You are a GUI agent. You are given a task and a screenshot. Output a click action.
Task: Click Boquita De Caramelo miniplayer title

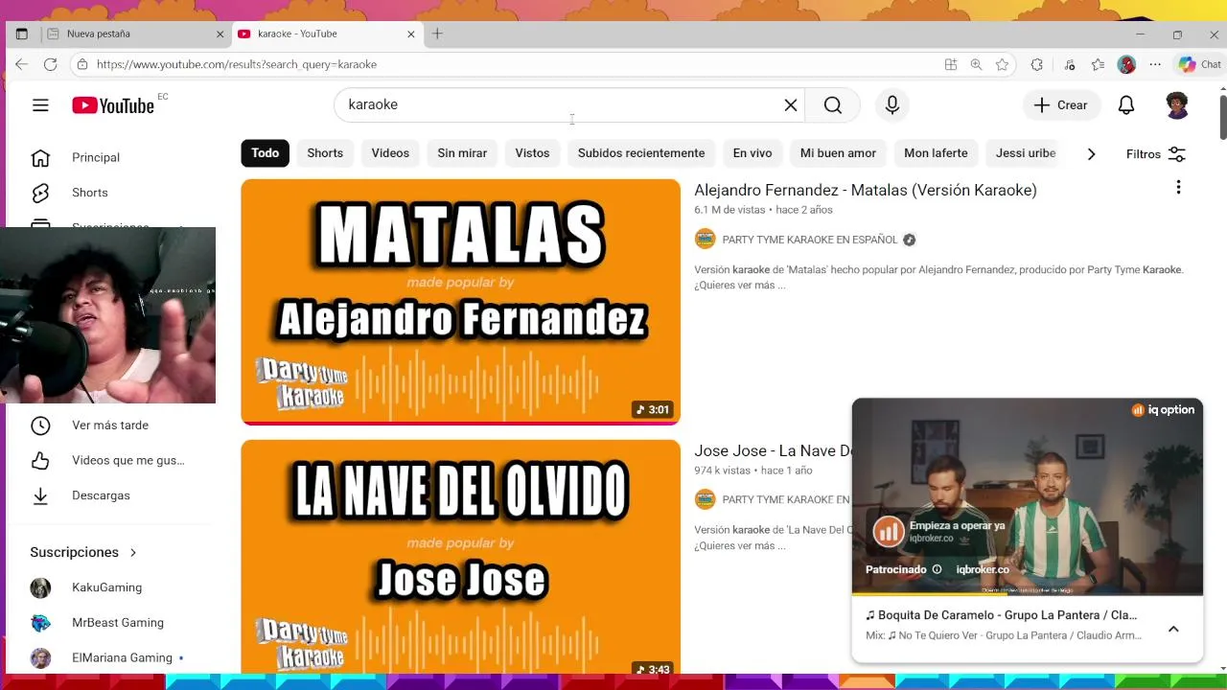click(1001, 615)
